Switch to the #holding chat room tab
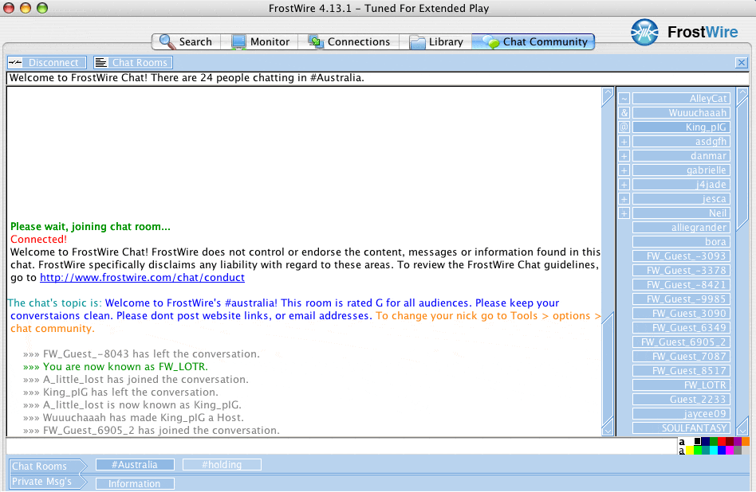This screenshot has width=756, height=492. (x=222, y=465)
